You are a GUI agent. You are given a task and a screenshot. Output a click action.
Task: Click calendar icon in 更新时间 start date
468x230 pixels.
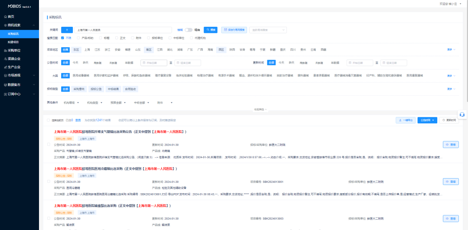pos(350,63)
